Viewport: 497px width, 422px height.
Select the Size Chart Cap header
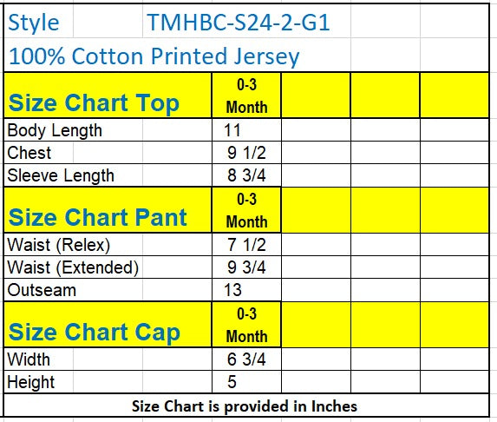coord(108,325)
